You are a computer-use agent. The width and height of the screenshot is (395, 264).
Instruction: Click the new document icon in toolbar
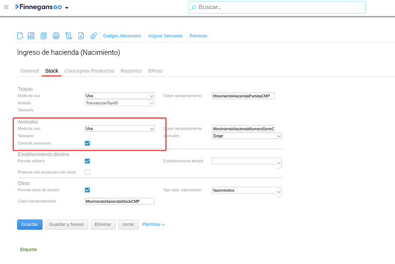pos(20,36)
